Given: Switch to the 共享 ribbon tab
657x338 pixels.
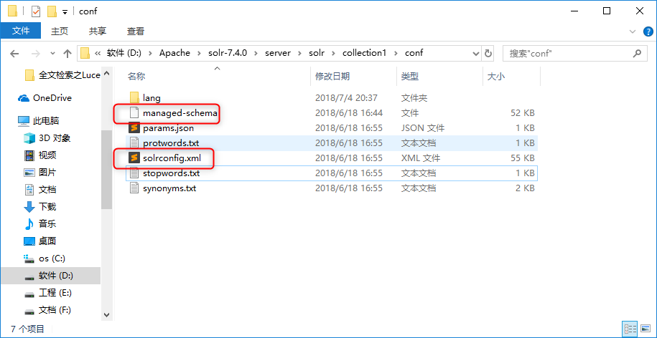Looking at the screenshot, I should pyautogui.click(x=98, y=31).
